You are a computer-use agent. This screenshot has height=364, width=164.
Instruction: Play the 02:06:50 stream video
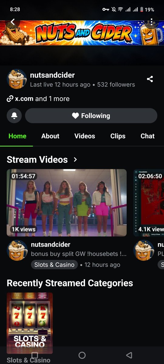[149, 203]
